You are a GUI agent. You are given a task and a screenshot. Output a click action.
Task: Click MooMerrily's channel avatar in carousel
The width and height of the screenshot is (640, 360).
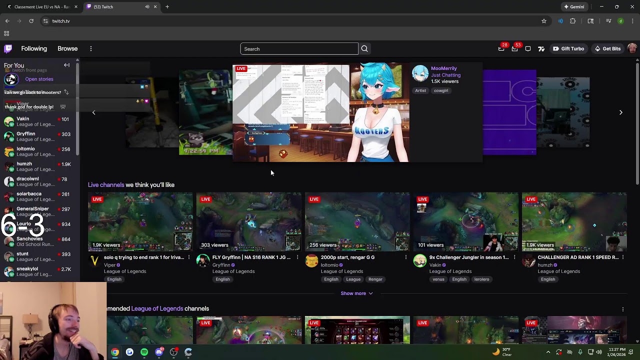420,73
